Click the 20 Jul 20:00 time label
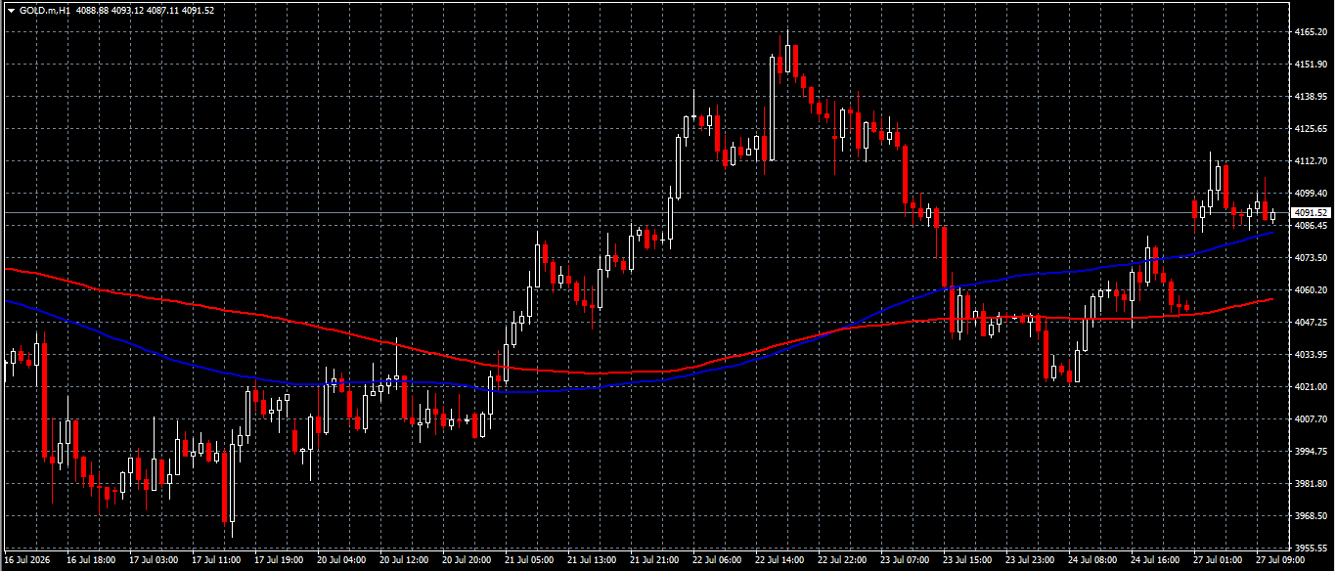The image size is (1336, 571). [467, 561]
